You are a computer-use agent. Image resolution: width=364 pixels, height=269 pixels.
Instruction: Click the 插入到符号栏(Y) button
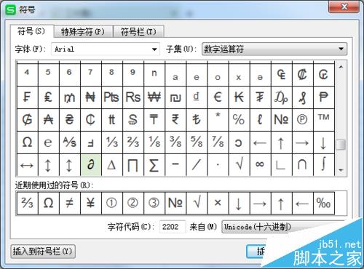[x=43, y=252]
